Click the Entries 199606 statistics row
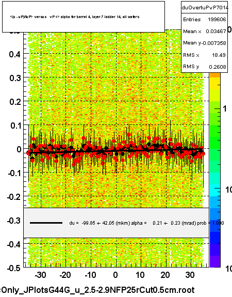Viewport: 232px width, 297px height. pyautogui.click(x=205, y=19)
